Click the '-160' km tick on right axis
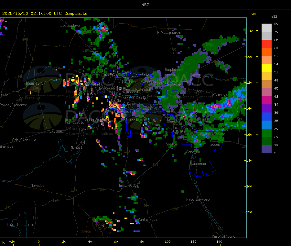The width and height of the screenshot is (291, 246). [x=249, y=134]
